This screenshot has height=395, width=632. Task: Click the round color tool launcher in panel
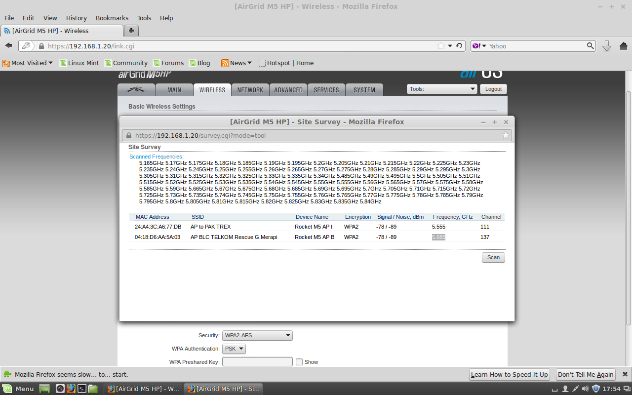tap(60, 389)
